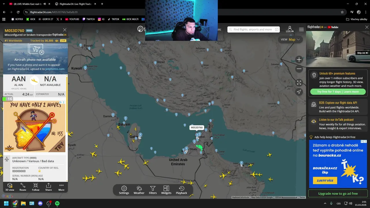Open the Chrome apps grid shortcut
Image resolution: width=370 pixels, height=208 pixels.
4,19
